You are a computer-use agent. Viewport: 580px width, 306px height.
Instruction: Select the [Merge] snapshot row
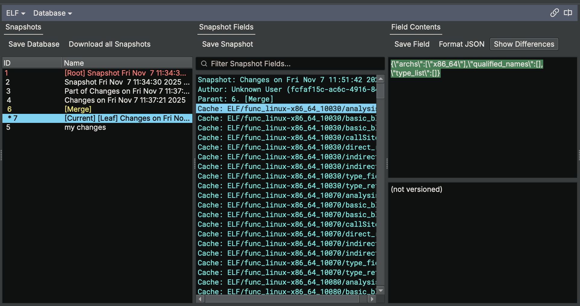pyautogui.click(x=78, y=109)
